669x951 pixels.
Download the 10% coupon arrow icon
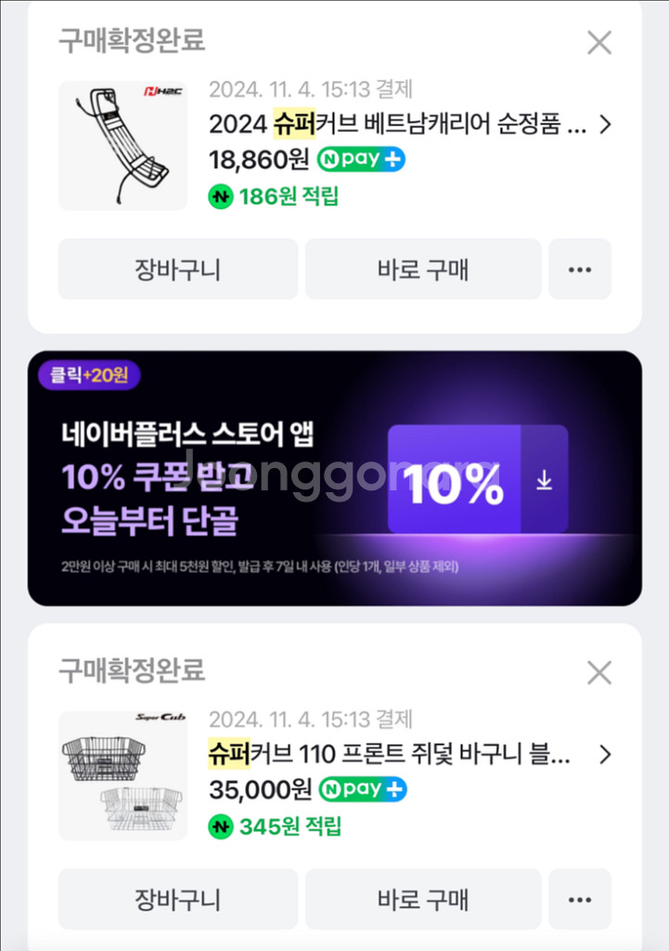coord(545,480)
